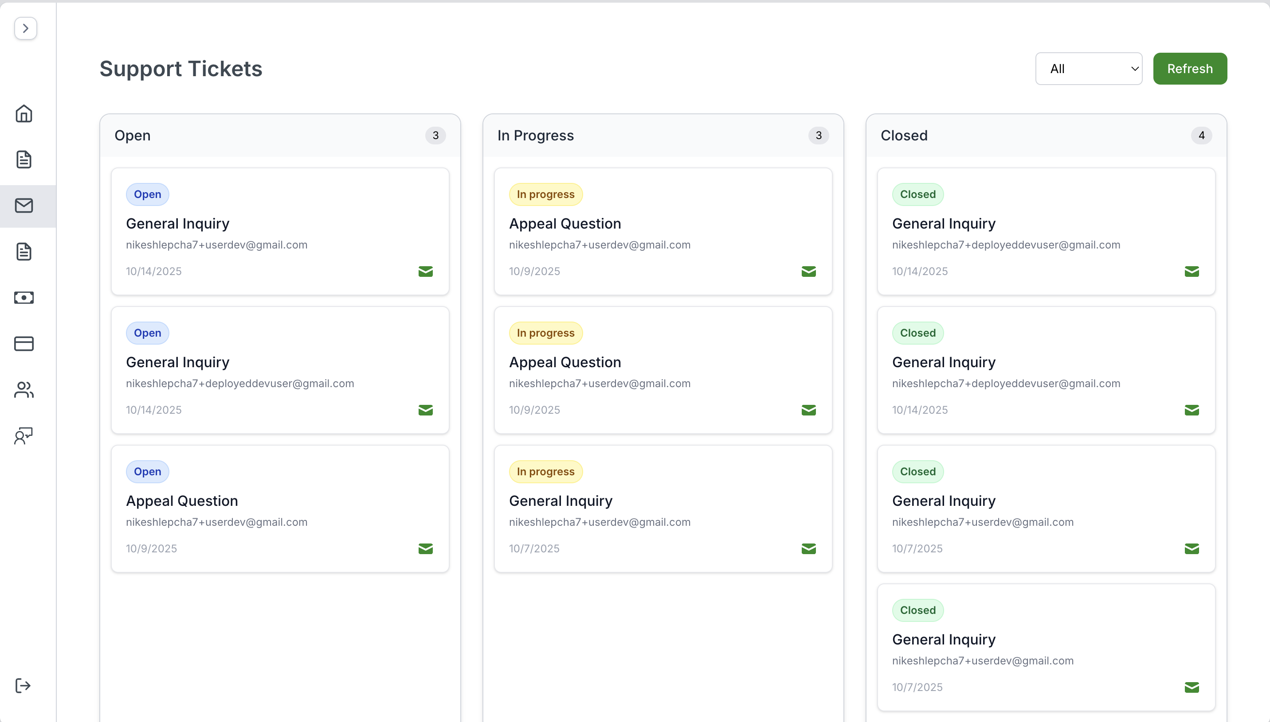Open the user feedback speech icon in the sidebar
This screenshot has height=722, width=1270.
(24, 436)
